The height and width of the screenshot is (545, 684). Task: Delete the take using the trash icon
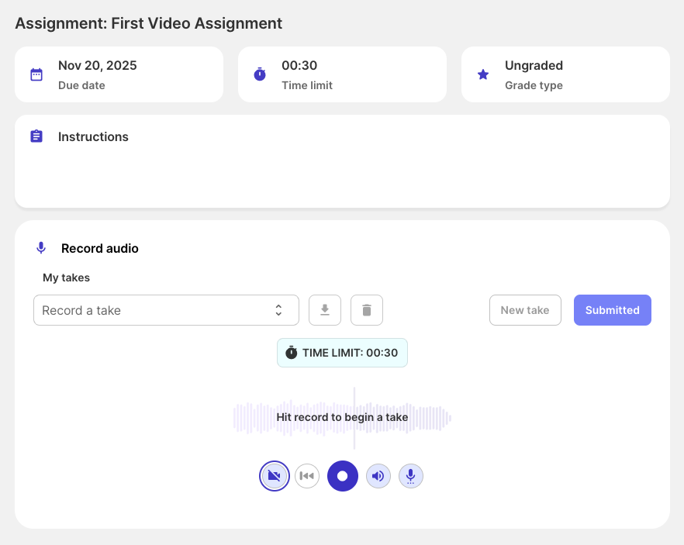tap(366, 309)
